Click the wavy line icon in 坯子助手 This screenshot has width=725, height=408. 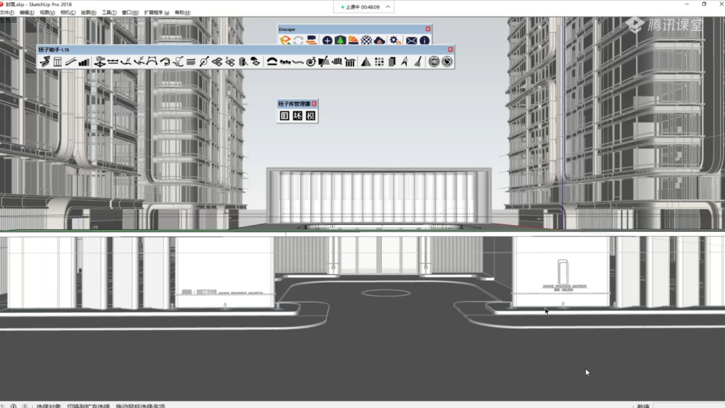[x=298, y=62]
